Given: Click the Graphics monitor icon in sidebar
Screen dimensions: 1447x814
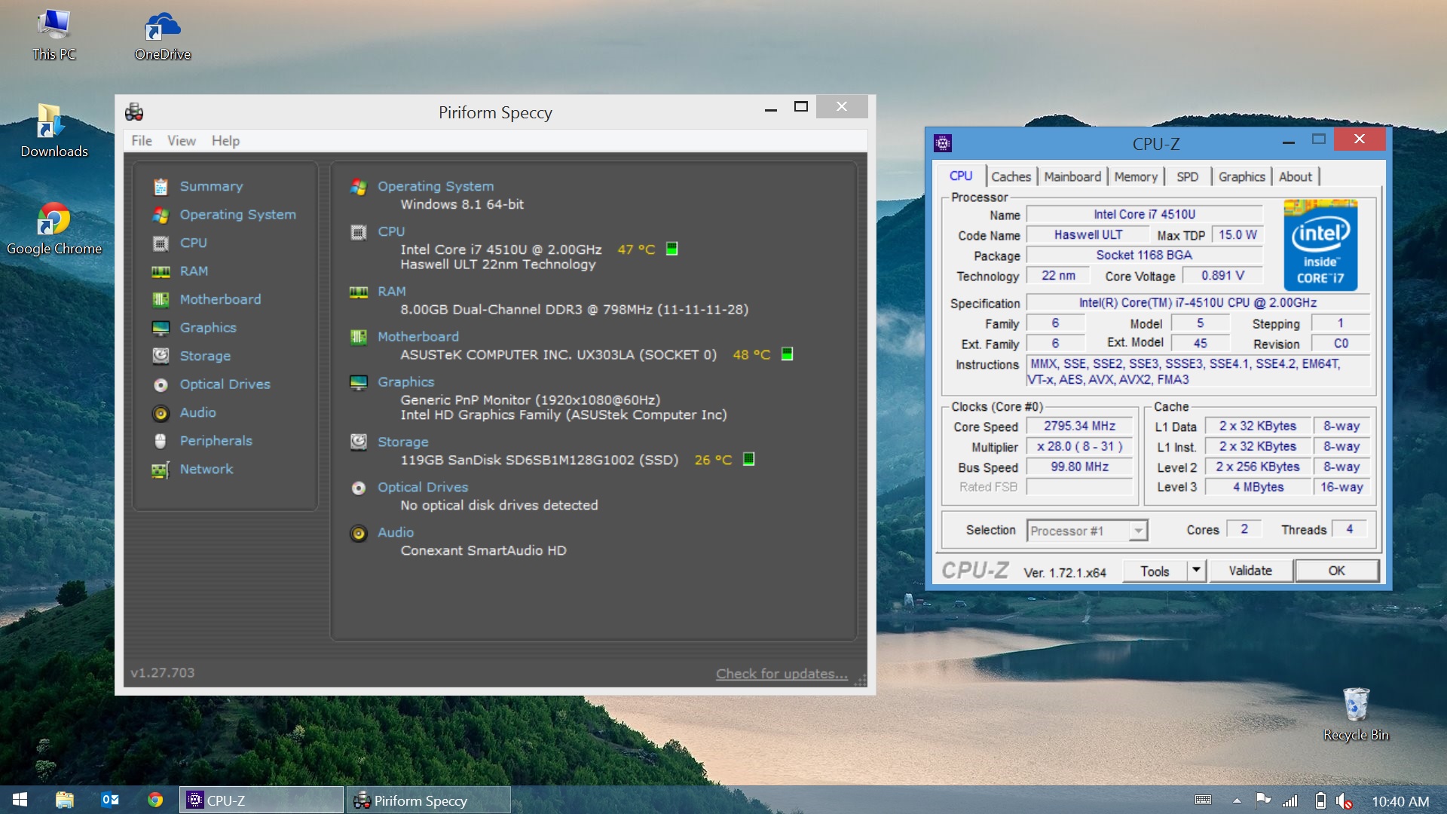Looking at the screenshot, I should click(x=161, y=328).
